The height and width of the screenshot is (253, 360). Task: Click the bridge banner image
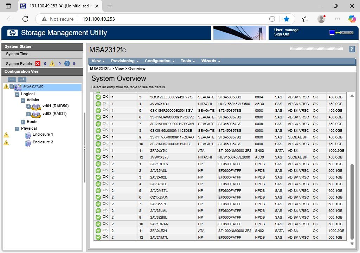tap(240, 33)
